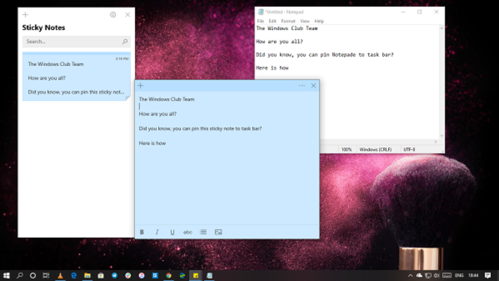Open the Notepad Edit menu
Viewport: 499px width, 281px height.
point(272,21)
